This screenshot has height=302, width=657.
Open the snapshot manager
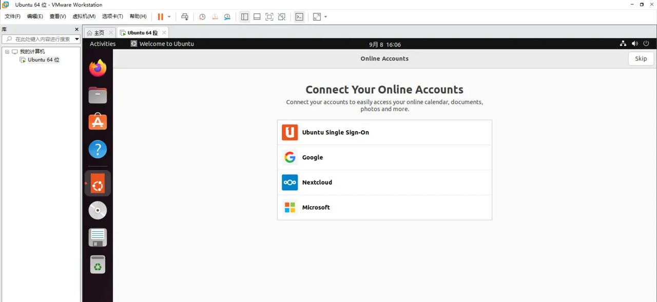227,16
